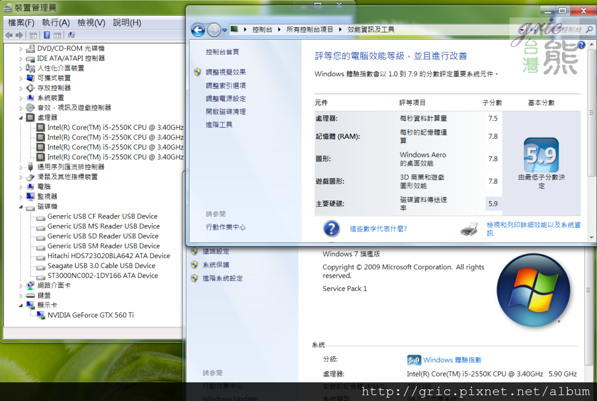Open 遠端設定 link in System window
This screenshot has width=597, height=401.
pyautogui.click(x=216, y=251)
